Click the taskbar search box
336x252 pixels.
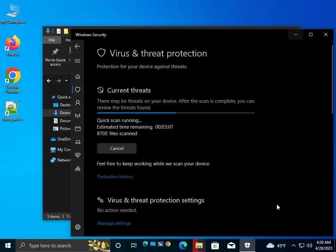tap(63, 245)
